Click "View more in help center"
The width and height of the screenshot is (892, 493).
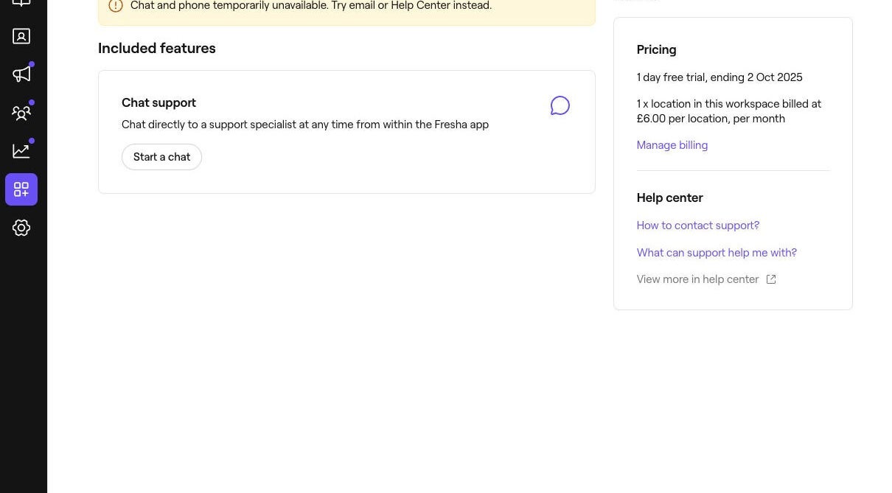click(697, 279)
